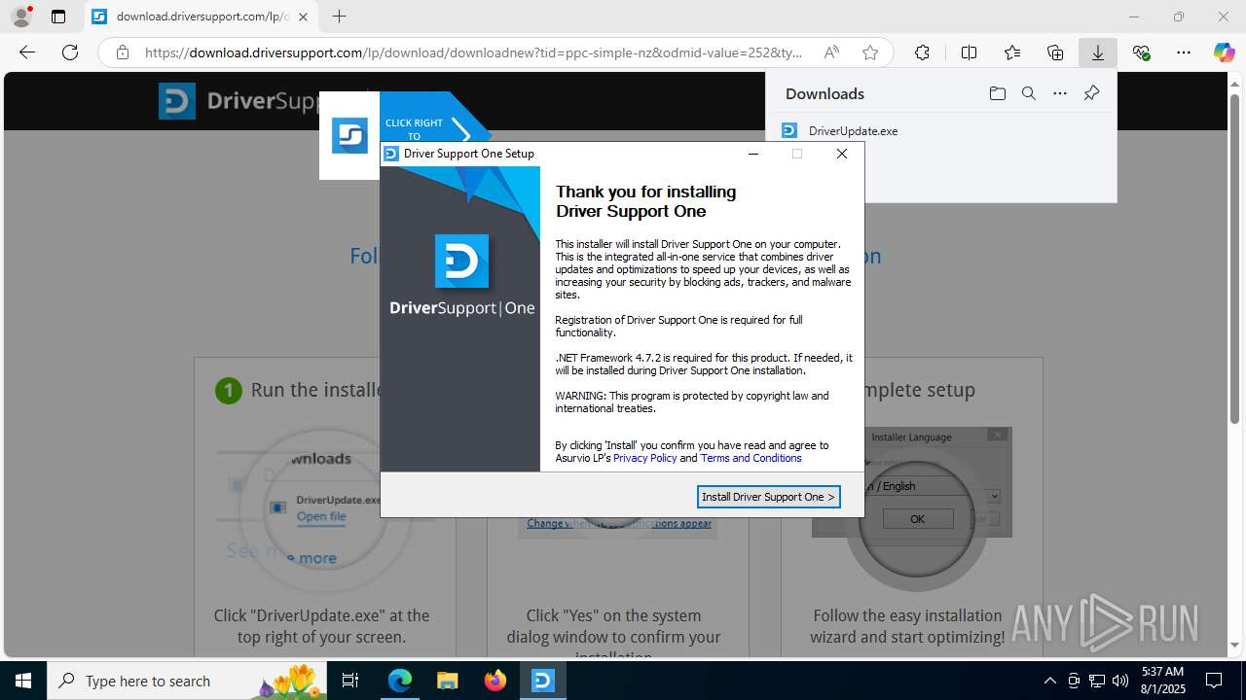Viewport: 1246px width, 700px height.
Task: Open the volume control in tray
Action: coord(1120,681)
